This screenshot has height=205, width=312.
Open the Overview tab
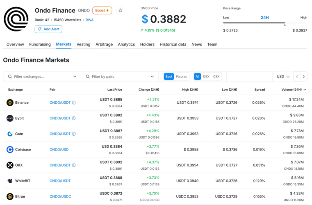pyautogui.click(x=15, y=44)
